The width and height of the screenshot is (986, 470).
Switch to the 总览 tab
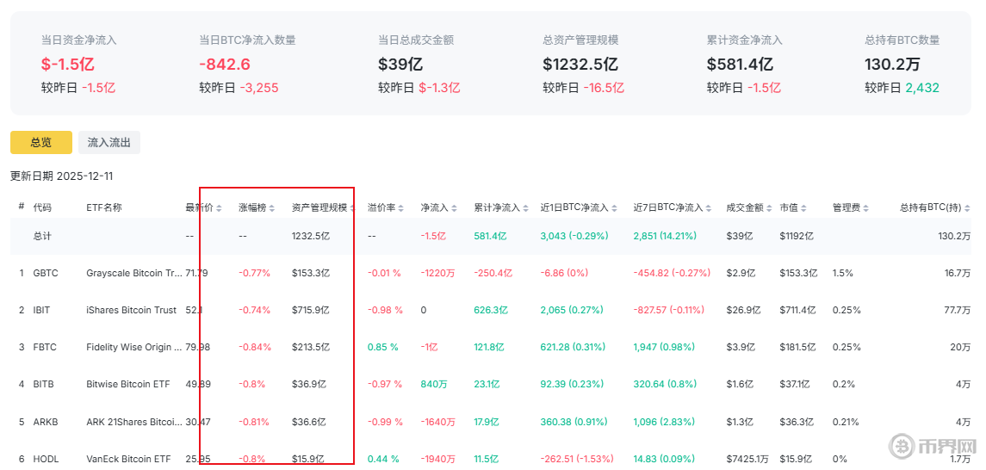(41, 143)
